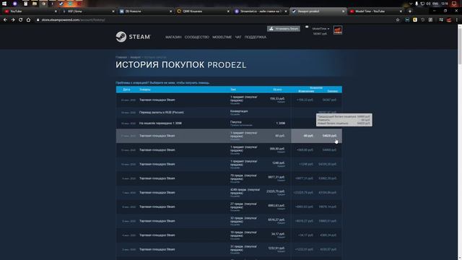Close the YouTube tab
462x260 pixels.
point(56,12)
